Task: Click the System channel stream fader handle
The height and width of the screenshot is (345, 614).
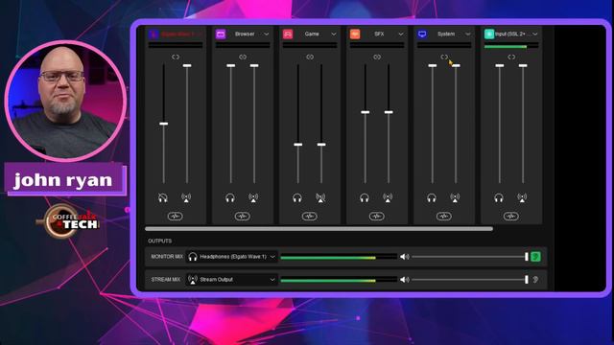Action: tap(456, 65)
